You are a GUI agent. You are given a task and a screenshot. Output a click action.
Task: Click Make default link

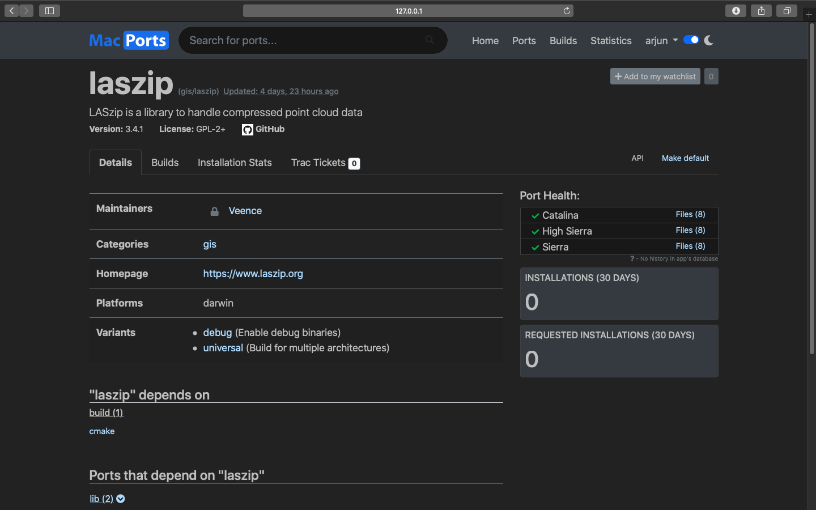tap(685, 158)
